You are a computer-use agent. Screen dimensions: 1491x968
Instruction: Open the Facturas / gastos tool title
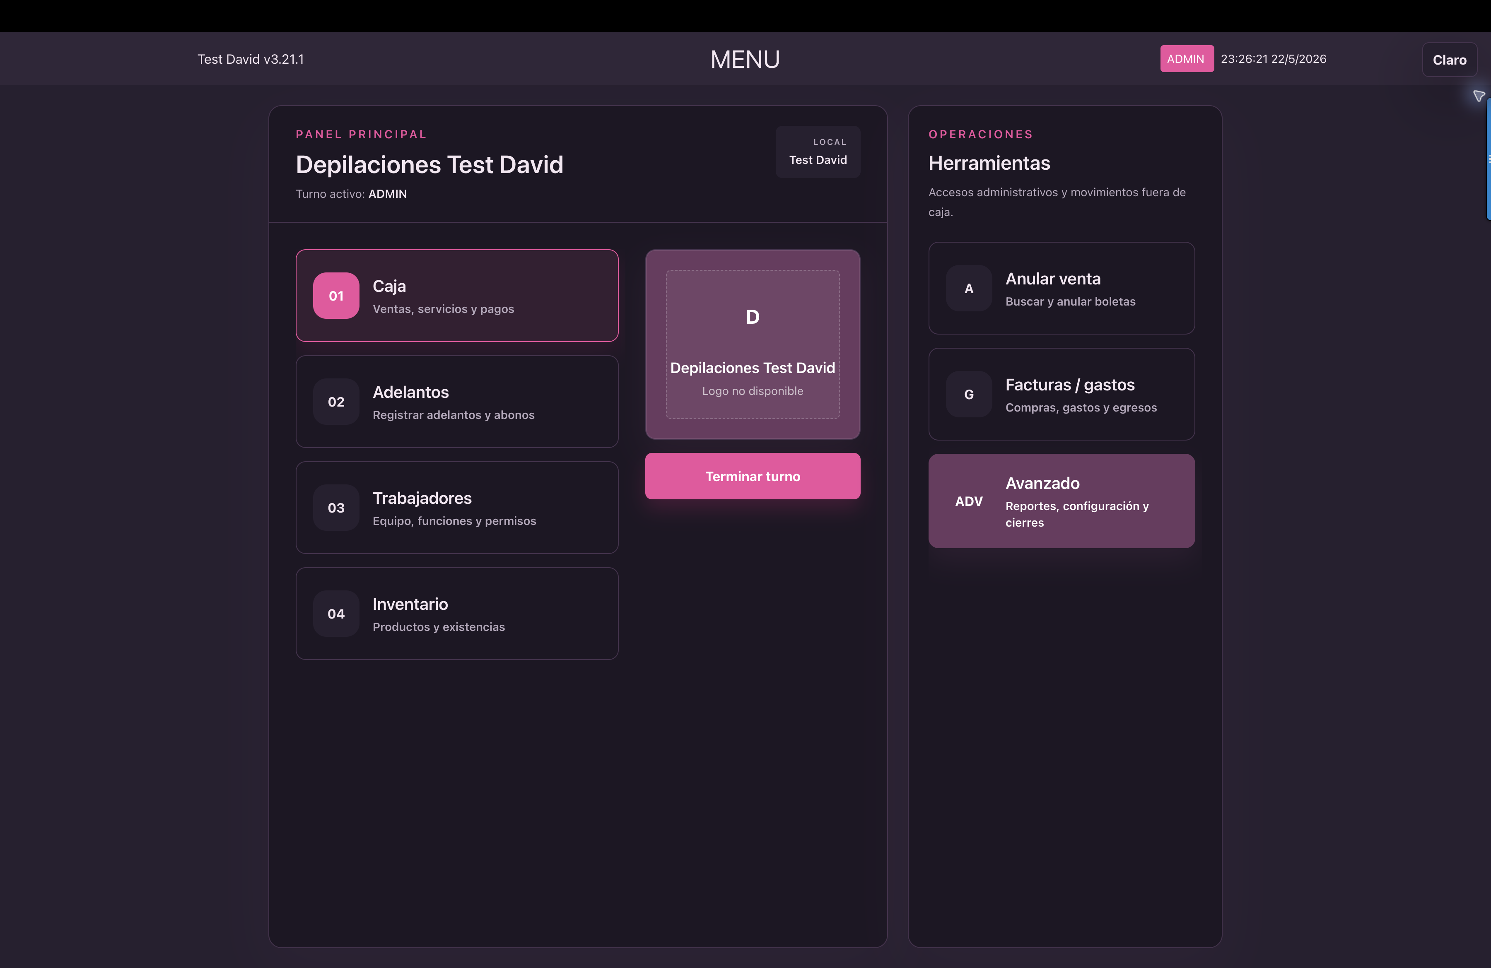pyautogui.click(x=1069, y=385)
